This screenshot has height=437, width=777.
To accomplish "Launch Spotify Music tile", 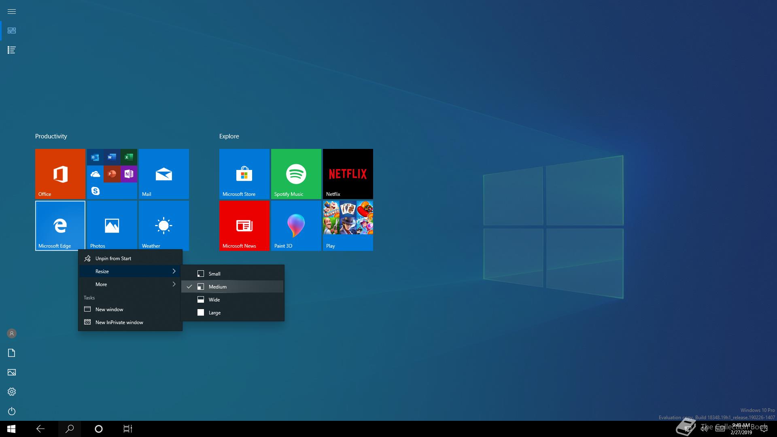I will tap(296, 174).
